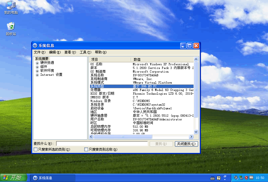The width and height of the screenshot is (268, 182).
Task: Open the 我的电脑 desktop icon
Action: click(11, 7)
